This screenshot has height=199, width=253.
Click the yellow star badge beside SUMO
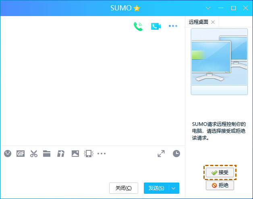[137, 8]
